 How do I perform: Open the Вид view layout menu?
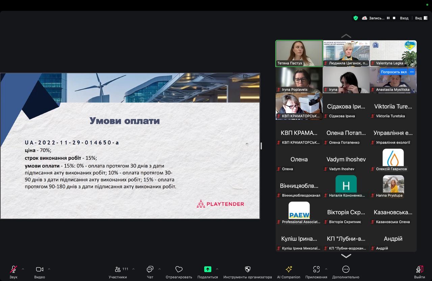(x=418, y=18)
